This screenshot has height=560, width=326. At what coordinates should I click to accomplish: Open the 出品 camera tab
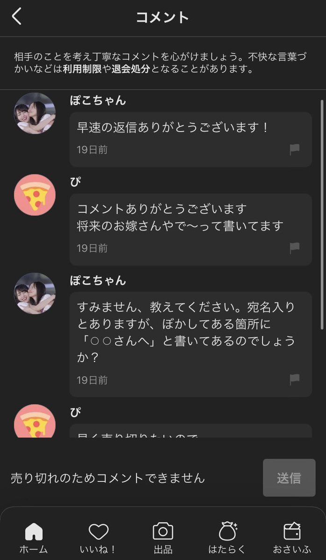coord(163,537)
